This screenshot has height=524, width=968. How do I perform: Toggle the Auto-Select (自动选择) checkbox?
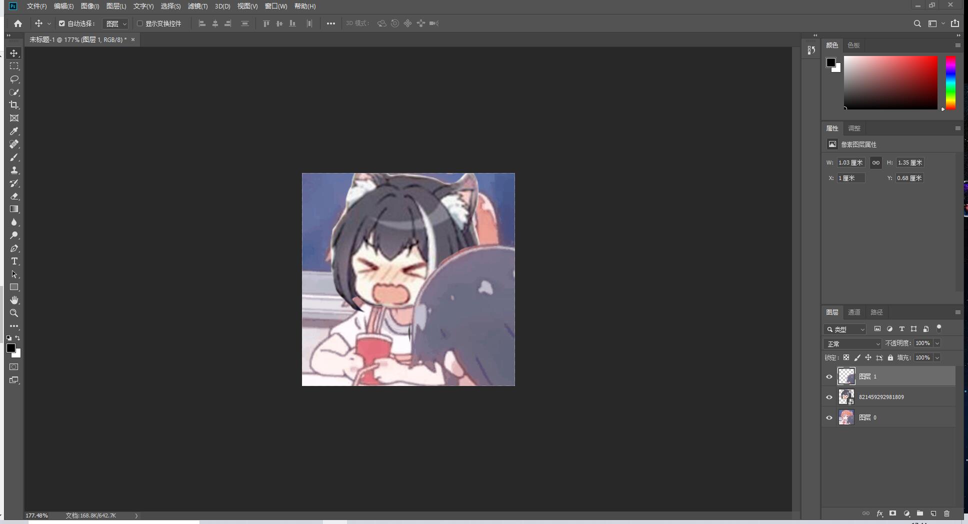[62, 23]
